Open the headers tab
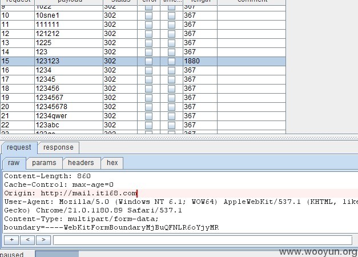 [x=81, y=163]
